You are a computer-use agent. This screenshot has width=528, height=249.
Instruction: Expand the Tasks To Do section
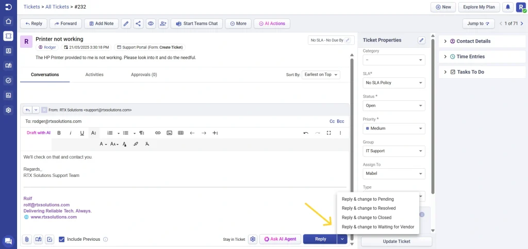pyautogui.click(x=482, y=72)
